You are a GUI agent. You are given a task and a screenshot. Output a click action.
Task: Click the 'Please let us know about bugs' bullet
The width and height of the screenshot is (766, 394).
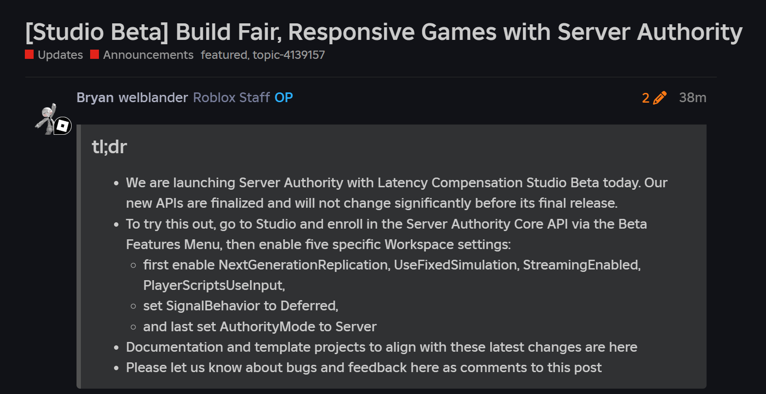coord(364,367)
